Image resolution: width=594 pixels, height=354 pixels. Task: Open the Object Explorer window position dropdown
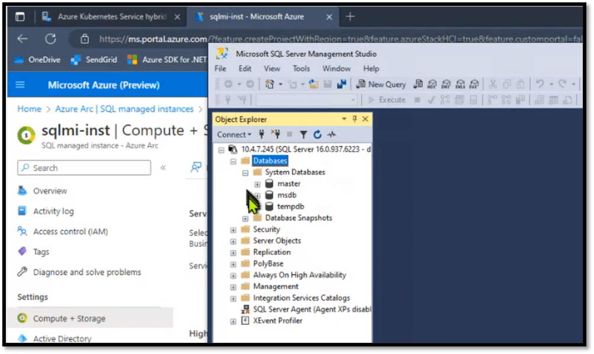tap(344, 119)
